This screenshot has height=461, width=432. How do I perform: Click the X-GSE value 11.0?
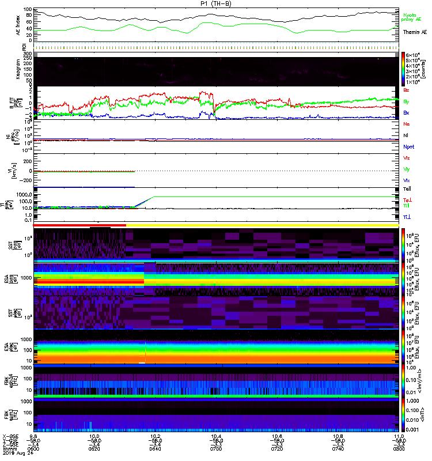(x=399, y=436)
